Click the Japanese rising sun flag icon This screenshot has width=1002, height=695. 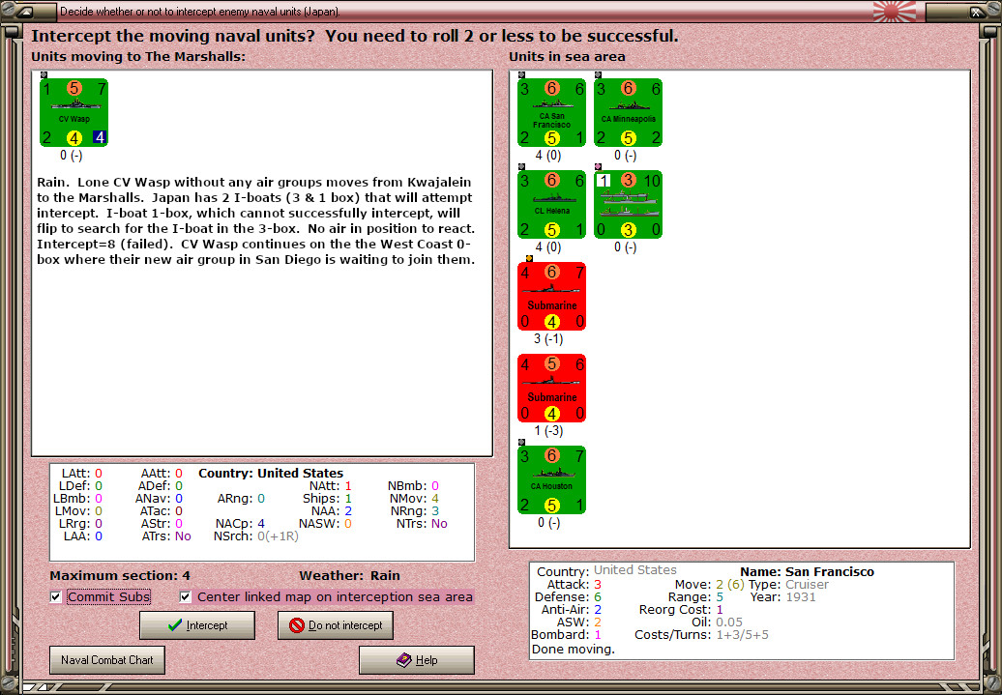(894, 11)
